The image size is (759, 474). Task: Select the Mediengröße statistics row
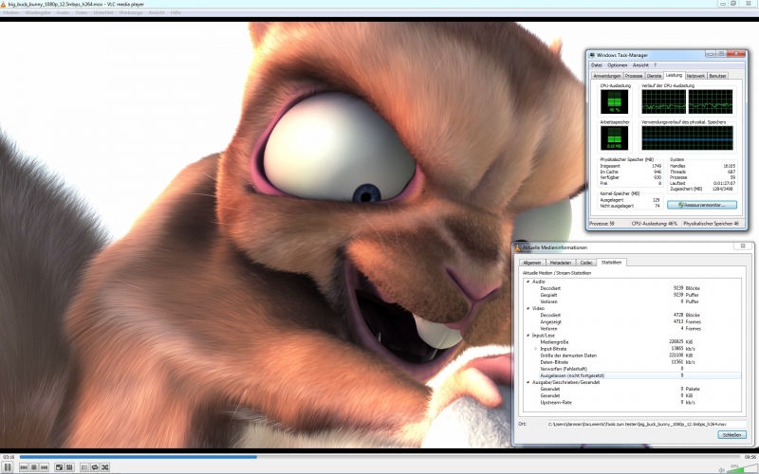pyautogui.click(x=632, y=342)
